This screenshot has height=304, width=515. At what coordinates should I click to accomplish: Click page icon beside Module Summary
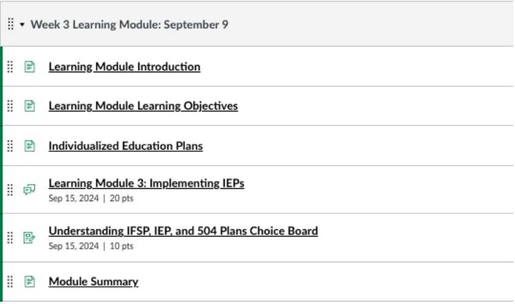point(29,282)
